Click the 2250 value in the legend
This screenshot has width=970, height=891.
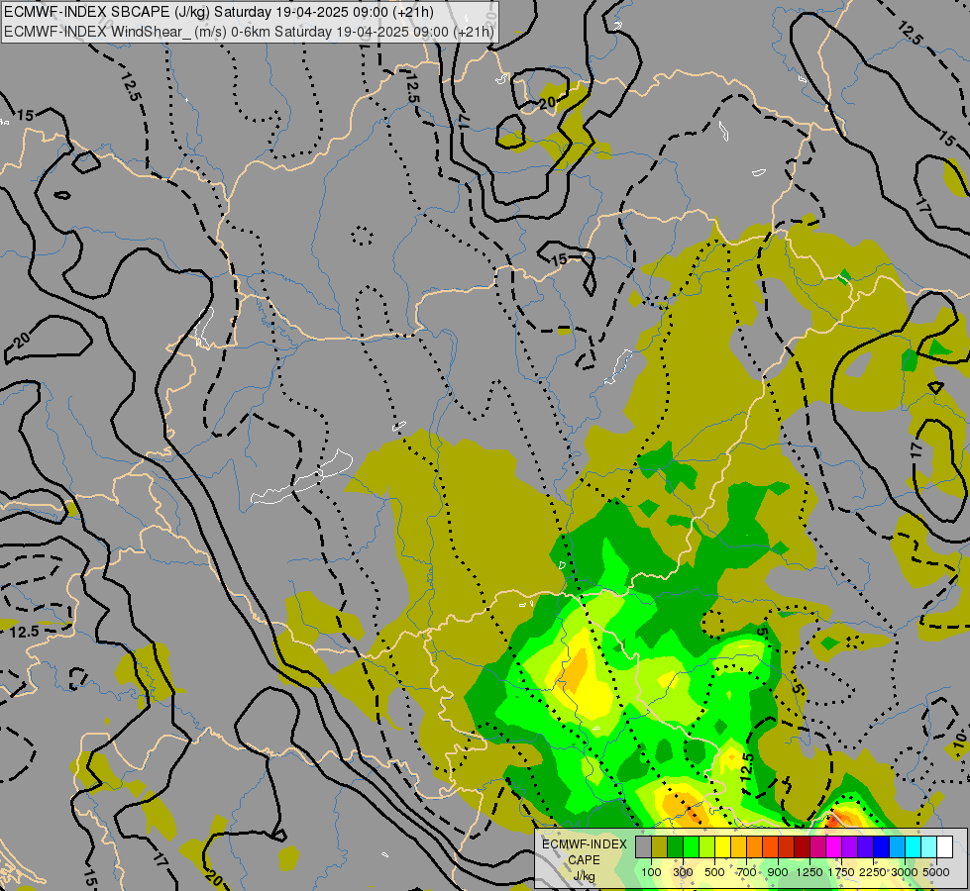click(x=873, y=872)
